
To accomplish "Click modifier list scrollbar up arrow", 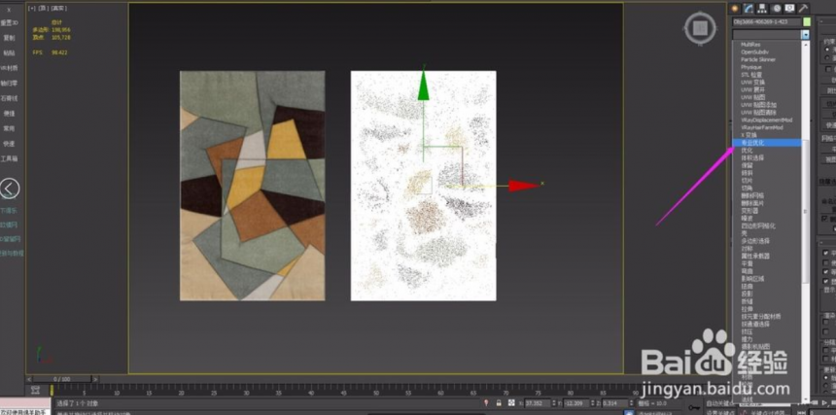I will pyautogui.click(x=805, y=44).
